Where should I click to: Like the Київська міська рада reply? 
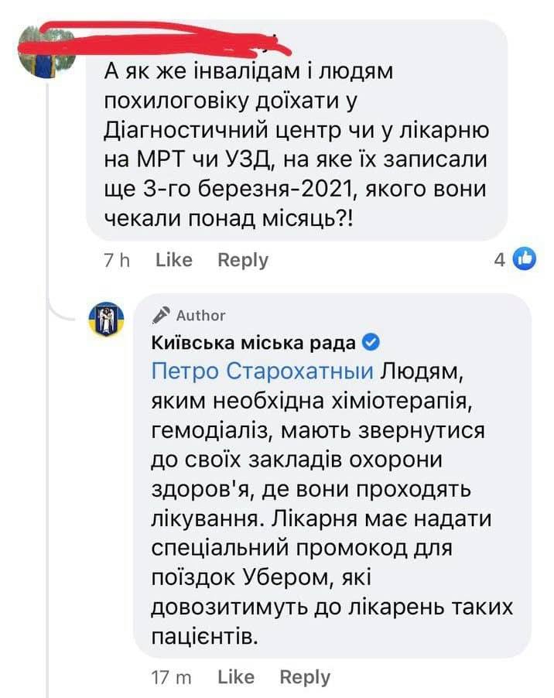click(236, 677)
